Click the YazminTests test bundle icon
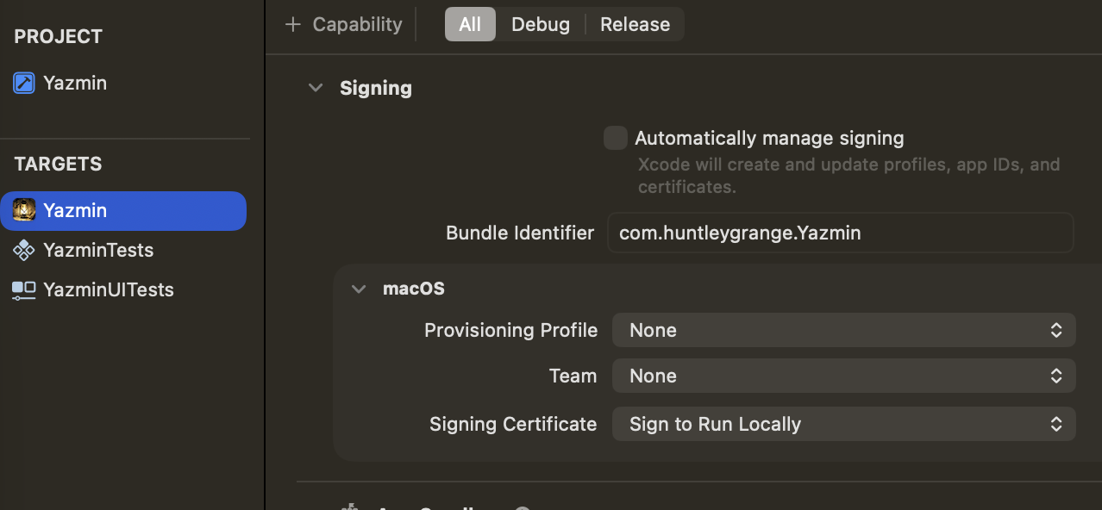Screen dimensions: 1102x510 (x=24, y=250)
